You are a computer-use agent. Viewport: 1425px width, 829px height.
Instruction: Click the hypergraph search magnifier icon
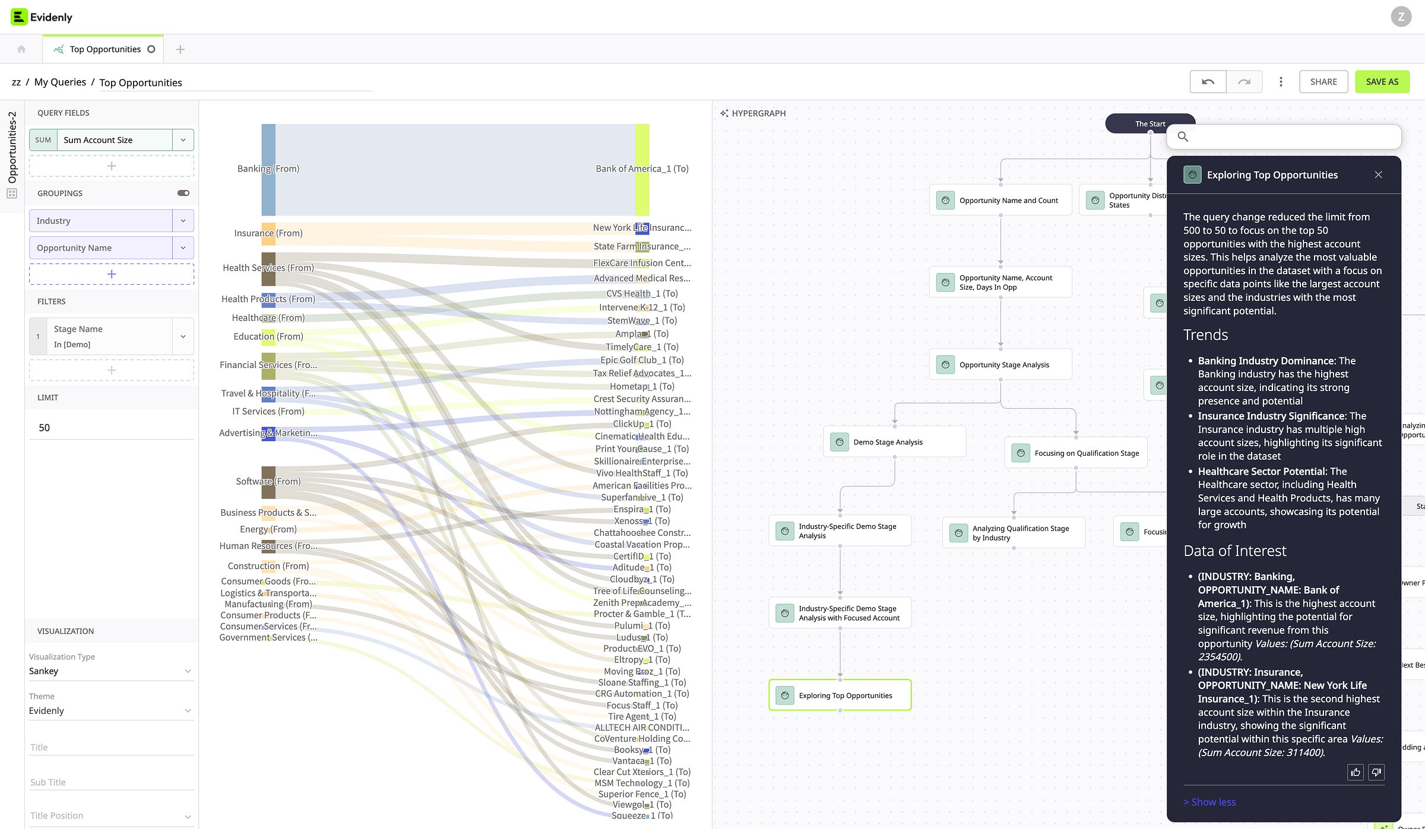(x=1183, y=137)
